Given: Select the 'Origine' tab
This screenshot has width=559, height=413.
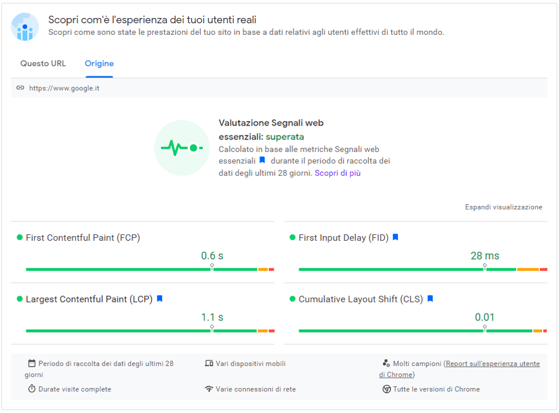Looking at the screenshot, I should (99, 63).
